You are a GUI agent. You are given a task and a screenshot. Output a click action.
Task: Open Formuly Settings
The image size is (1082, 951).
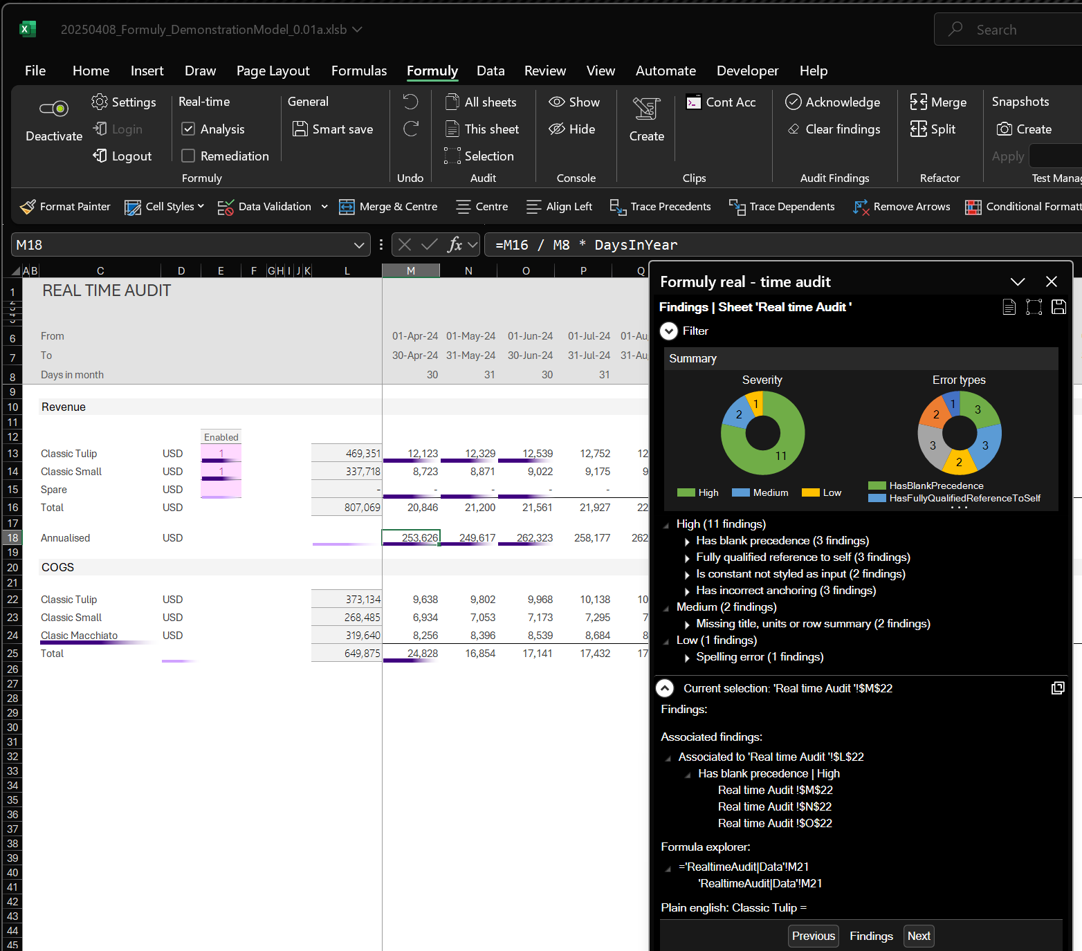coord(124,102)
